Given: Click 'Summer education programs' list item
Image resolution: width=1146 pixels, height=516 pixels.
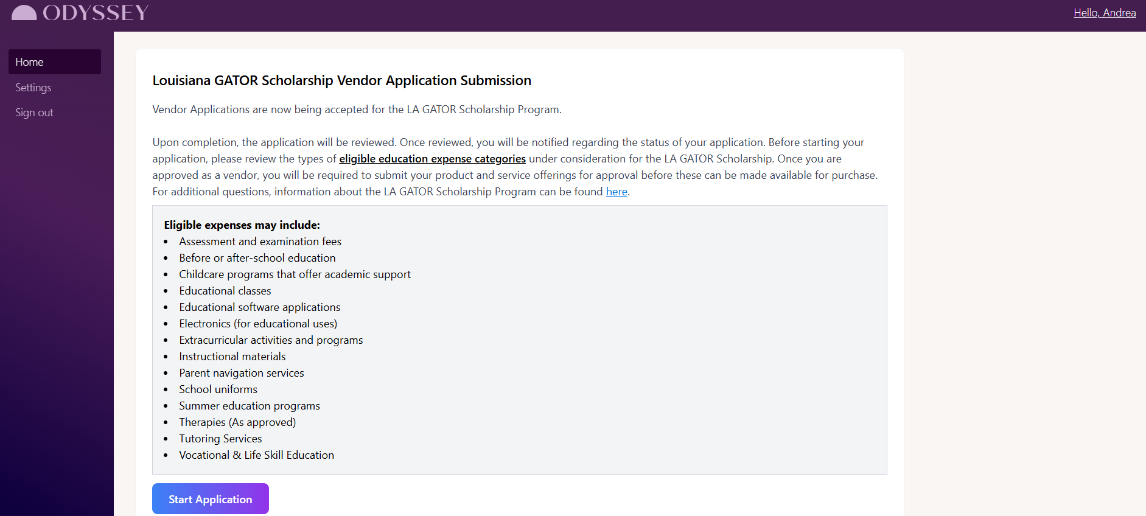Looking at the screenshot, I should pos(249,406).
